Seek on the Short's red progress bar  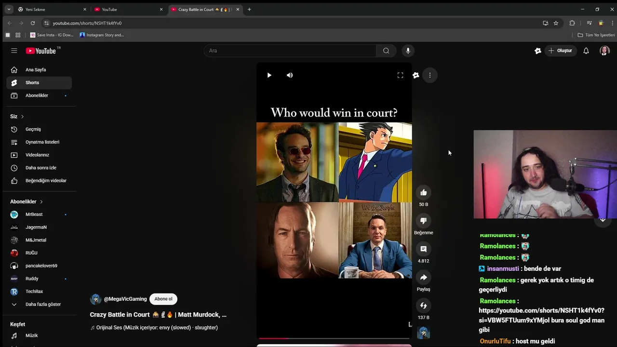(x=334, y=338)
